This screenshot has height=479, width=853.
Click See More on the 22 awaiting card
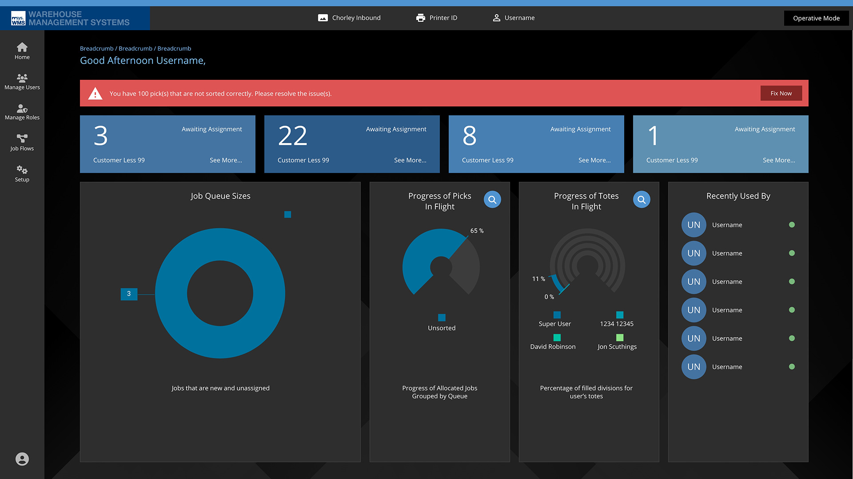pos(410,160)
